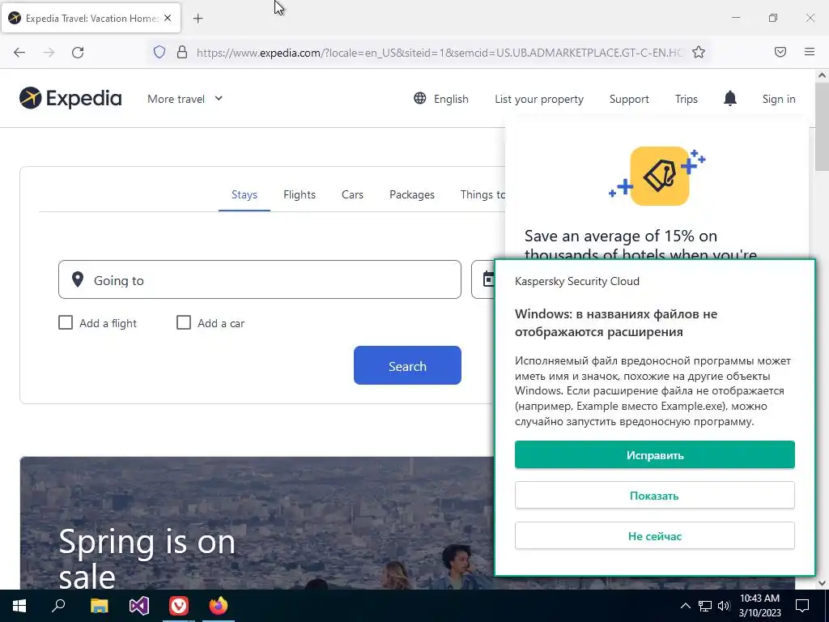Image resolution: width=829 pixels, height=622 pixels.
Task: Open List your property link
Action: tap(538, 99)
